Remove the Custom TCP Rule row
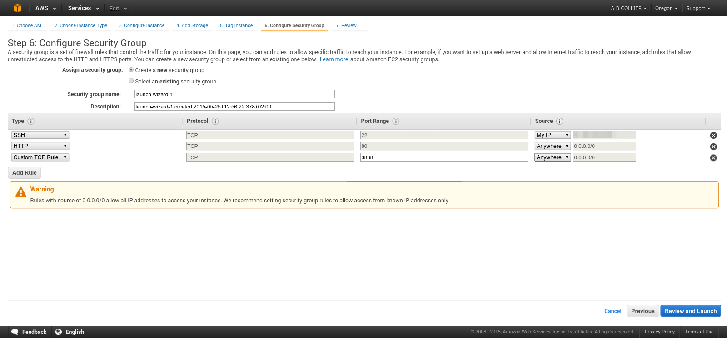 tap(713, 157)
